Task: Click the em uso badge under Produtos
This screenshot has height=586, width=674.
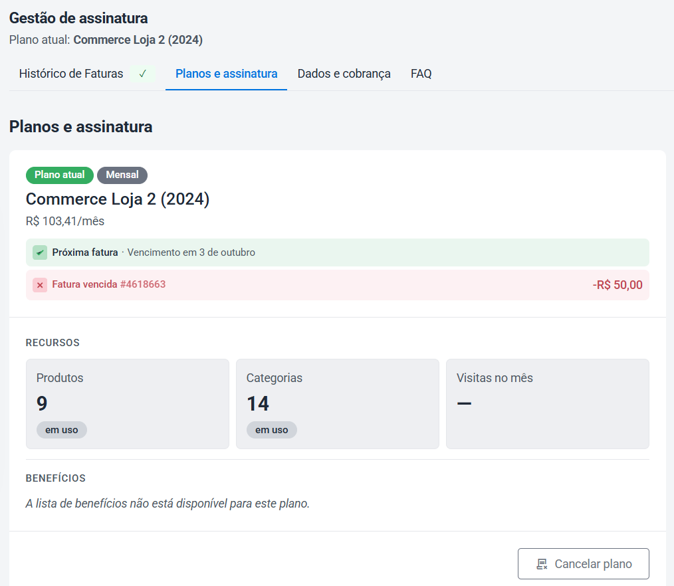Action: click(x=61, y=430)
